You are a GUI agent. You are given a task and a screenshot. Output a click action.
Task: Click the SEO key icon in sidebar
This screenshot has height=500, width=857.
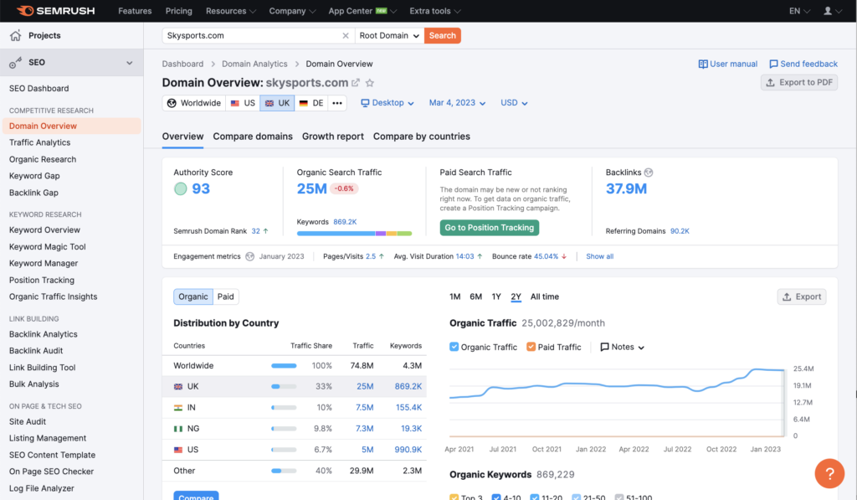pyautogui.click(x=15, y=62)
